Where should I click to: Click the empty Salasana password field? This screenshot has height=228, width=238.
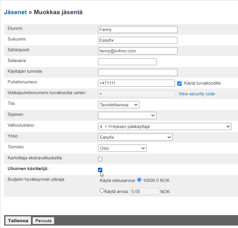[127, 62]
